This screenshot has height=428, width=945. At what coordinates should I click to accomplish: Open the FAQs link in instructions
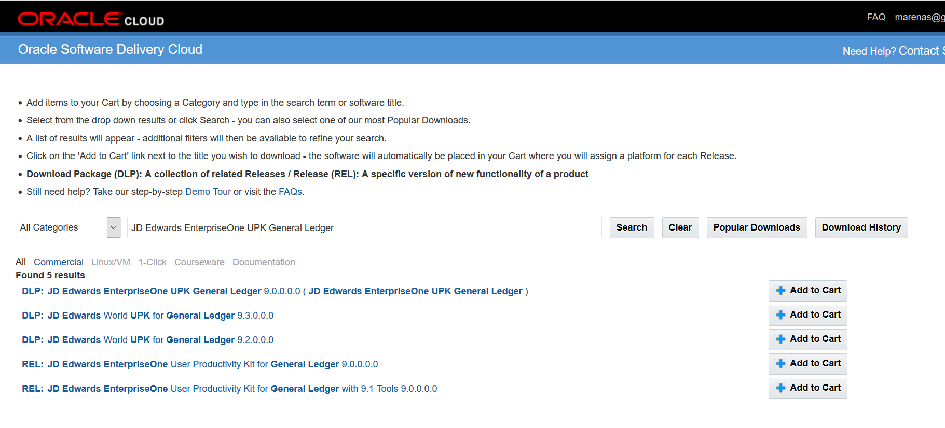point(290,192)
